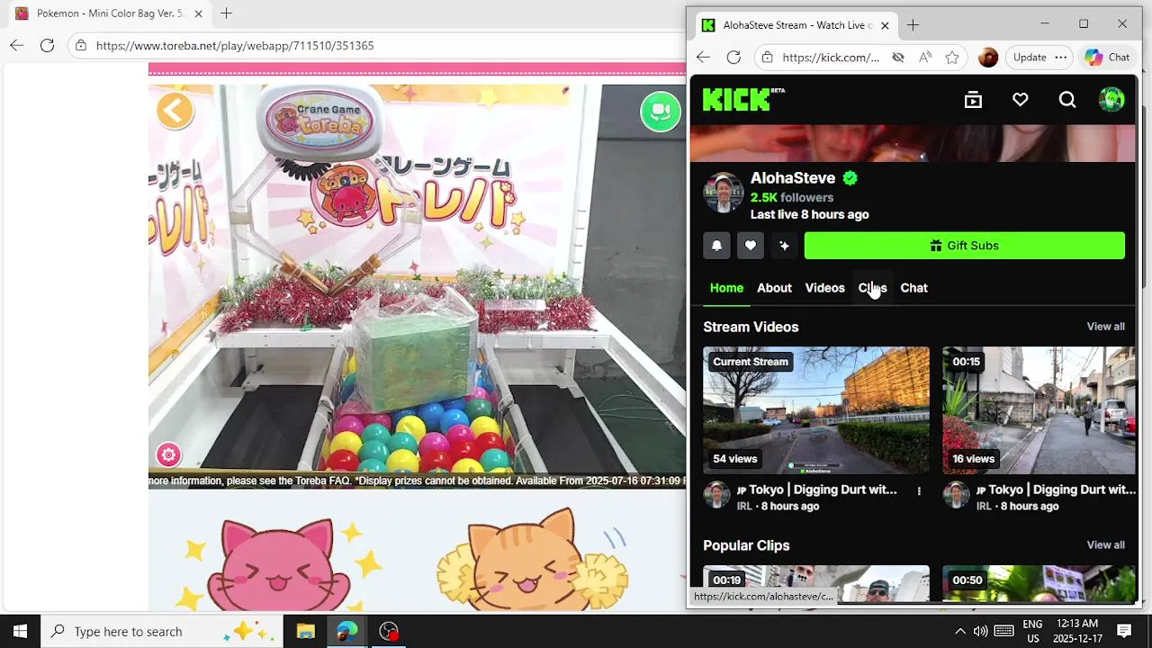
Task: Click first Tokyo Digging Durt video title
Action: pyautogui.click(x=817, y=490)
